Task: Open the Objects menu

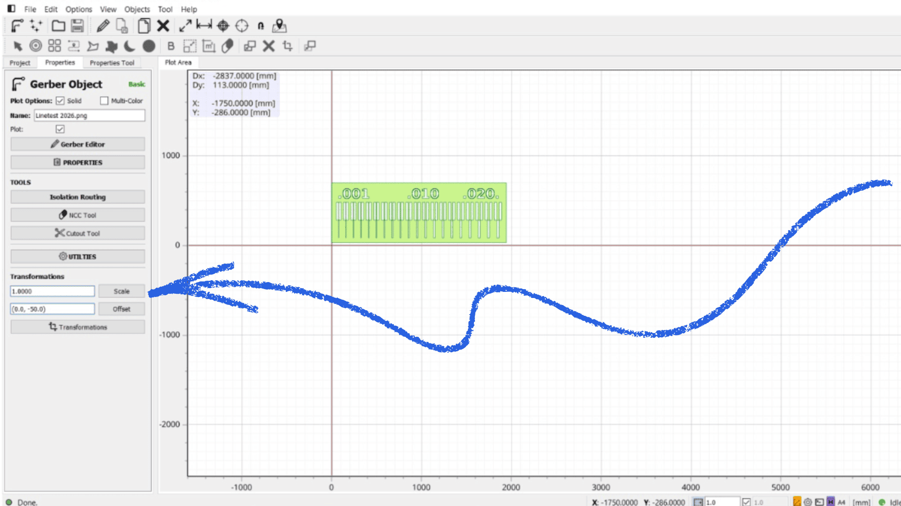Action: pos(137,9)
